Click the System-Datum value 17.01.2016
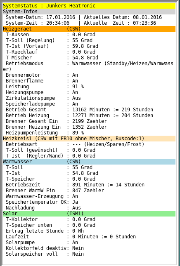The width and height of the screenshot is (180, 266). coord(61,17)
